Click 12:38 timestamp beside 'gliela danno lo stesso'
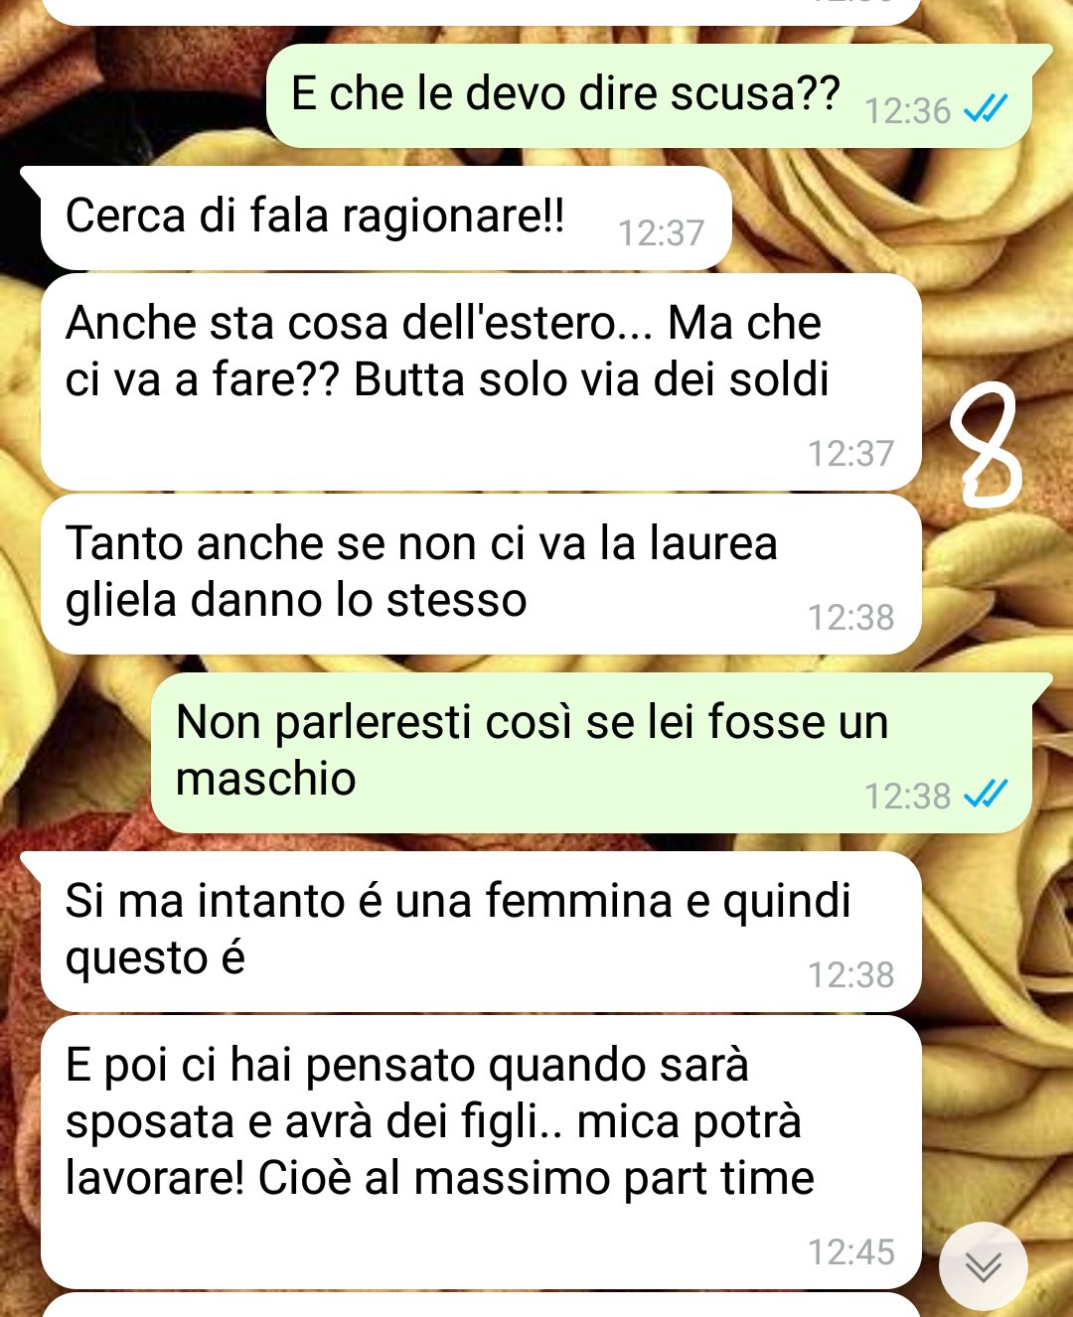The height and width of the screenshot is (1317, 1073). (851, 617)
